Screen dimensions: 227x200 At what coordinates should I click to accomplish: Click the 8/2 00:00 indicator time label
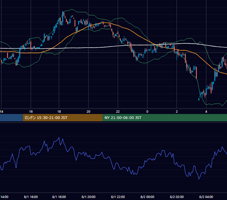[x=147, y=197]
